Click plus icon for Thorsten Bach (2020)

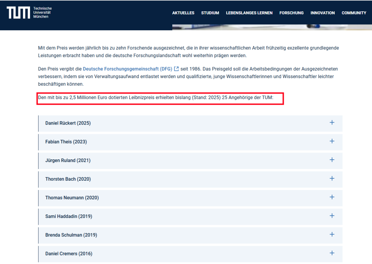click(x=332, y=178)
